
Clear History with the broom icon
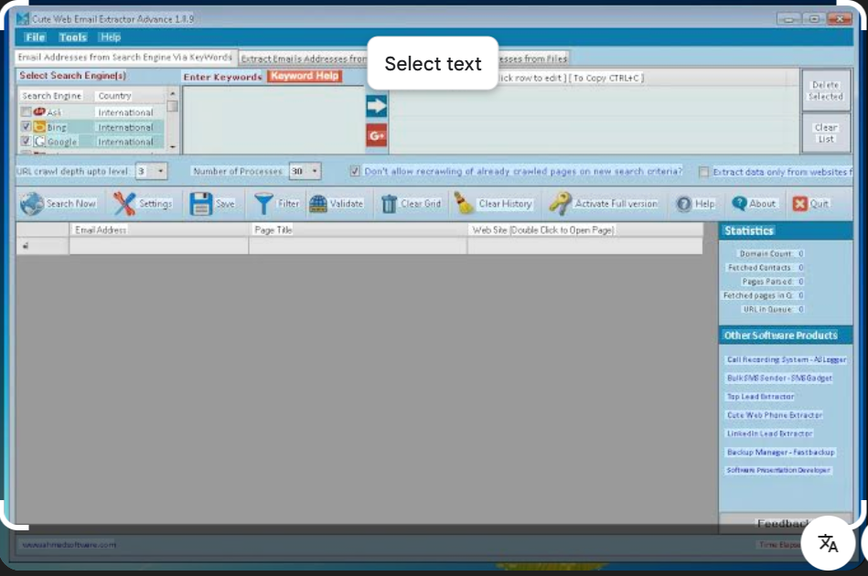466,203
